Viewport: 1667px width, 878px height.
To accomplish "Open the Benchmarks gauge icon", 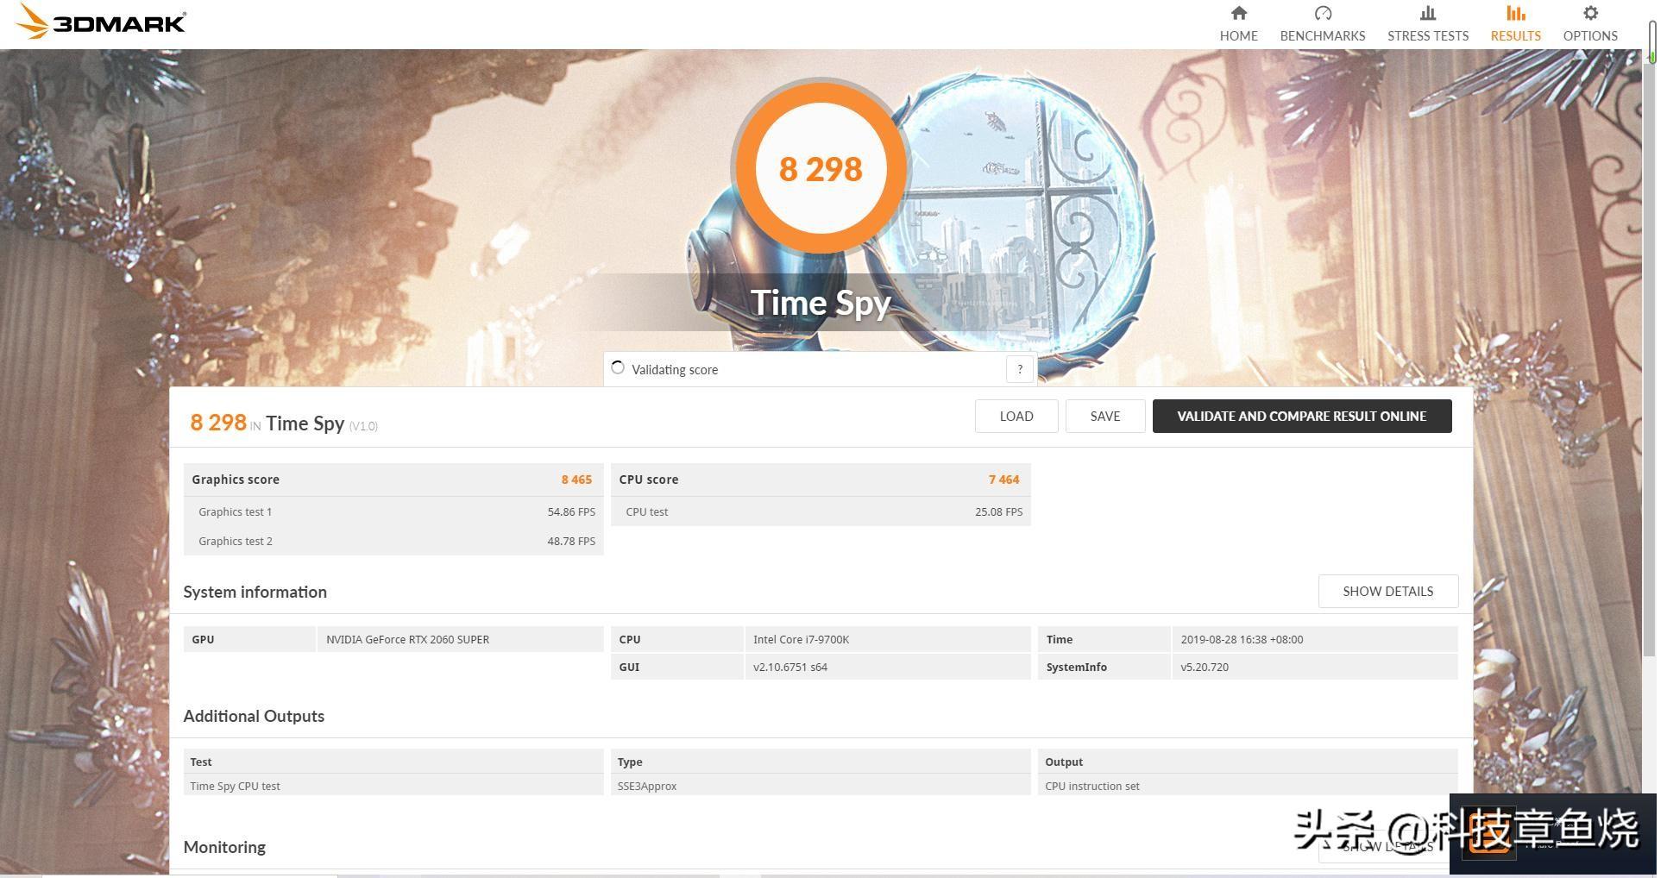I will coord(1322,13).
